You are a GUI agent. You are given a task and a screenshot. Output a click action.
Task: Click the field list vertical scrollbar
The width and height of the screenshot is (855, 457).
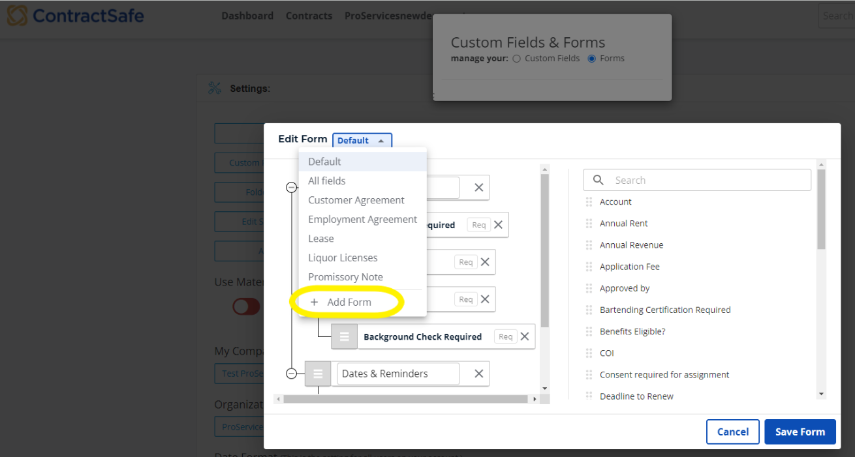pos(821,209)
